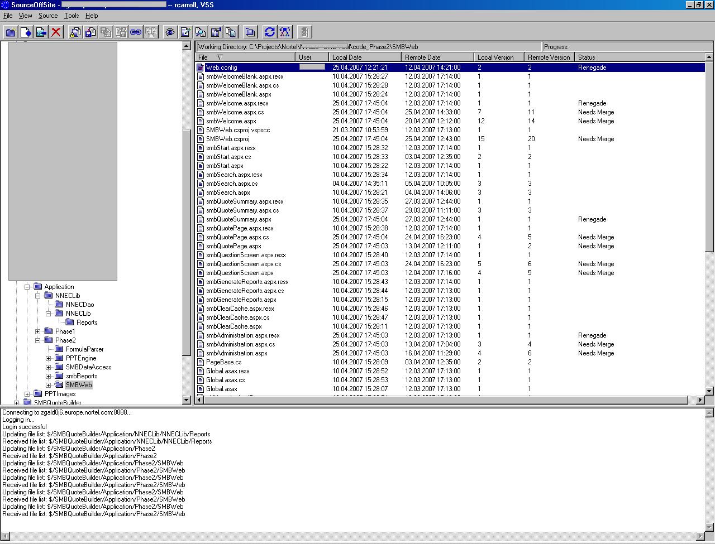Select the Global.asax.cs file row
Viewport: 715px width, 544px height.
[x=450, y=380]
